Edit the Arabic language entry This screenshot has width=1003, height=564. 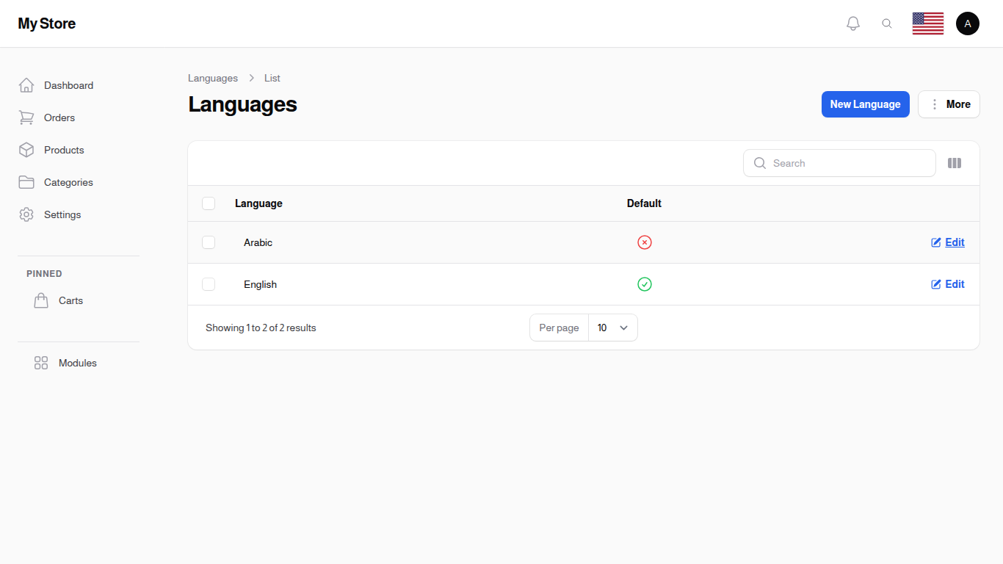coord(947,242)
